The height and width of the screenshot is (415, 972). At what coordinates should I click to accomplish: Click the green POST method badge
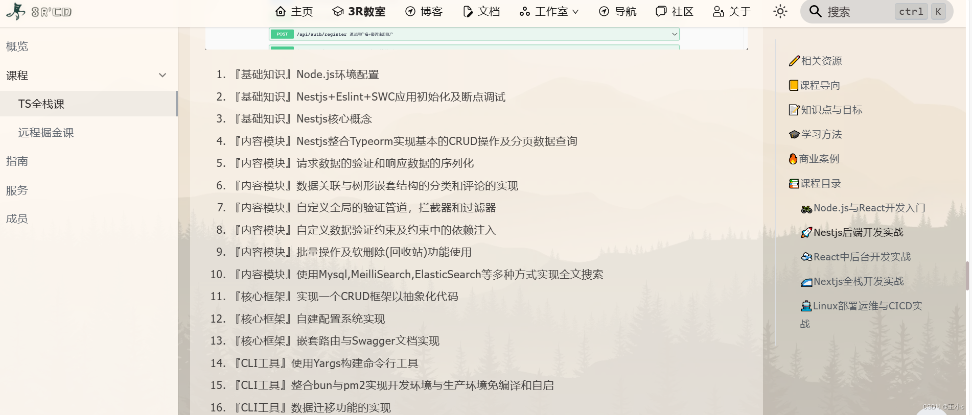tap(282, 34)
